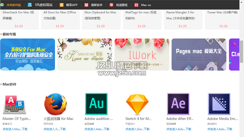Open the Adobe Audition Au icon
This screenshot has width=244, height=137.
point(96,104)
